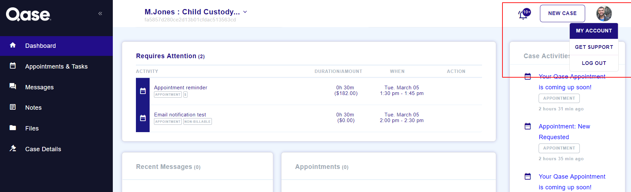Viewport: 631px width, 192px height.
Task: Click the Dashboard home icon
Action: coord(13,45)
